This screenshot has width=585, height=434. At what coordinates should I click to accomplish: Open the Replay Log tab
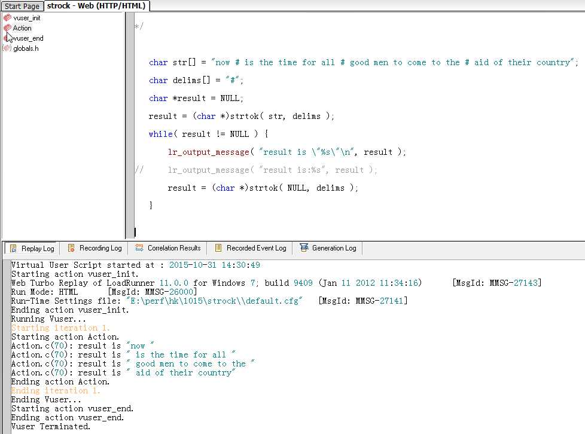[32, 248]
